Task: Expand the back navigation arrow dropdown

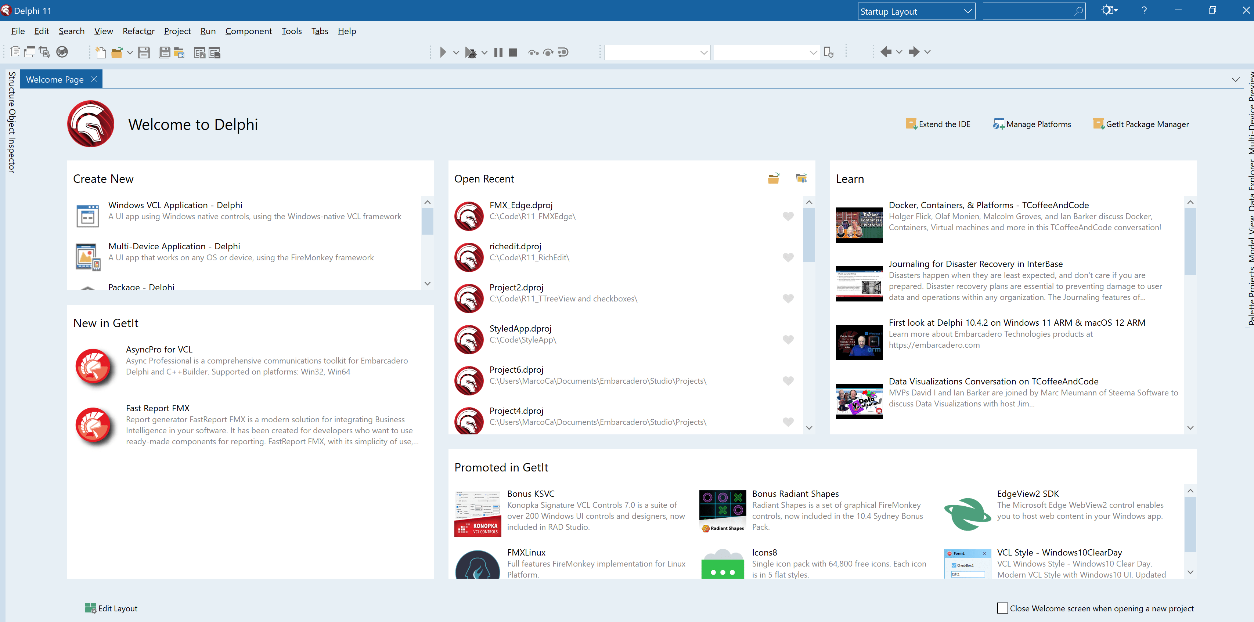Action: 899,52
